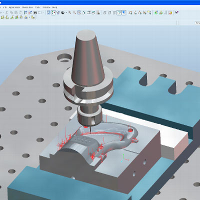Toggle coordinate systems display icon
The height and width of the screenshot is (200, 200).
[x=144, y=12]
